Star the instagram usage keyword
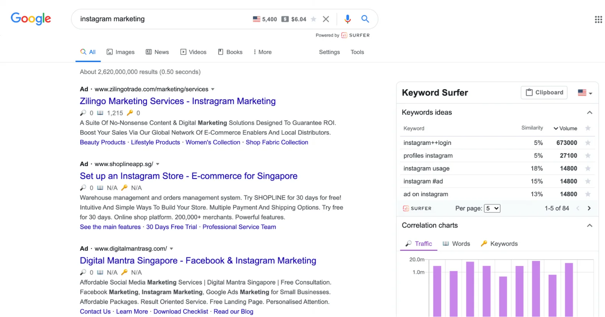This screenshot has width=605, height=317. pyautogui.click(x=588, y=168)
